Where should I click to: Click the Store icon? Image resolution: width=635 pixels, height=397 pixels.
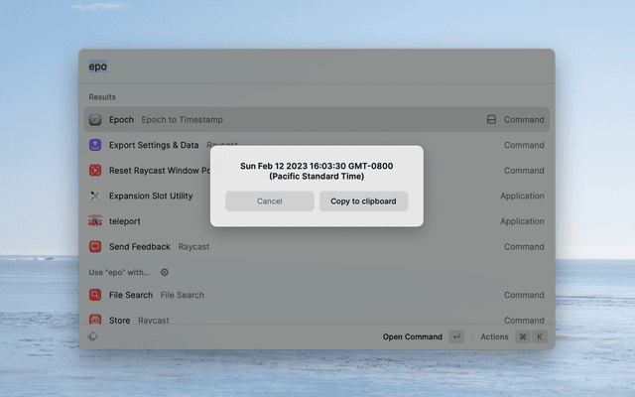(95, 320)
